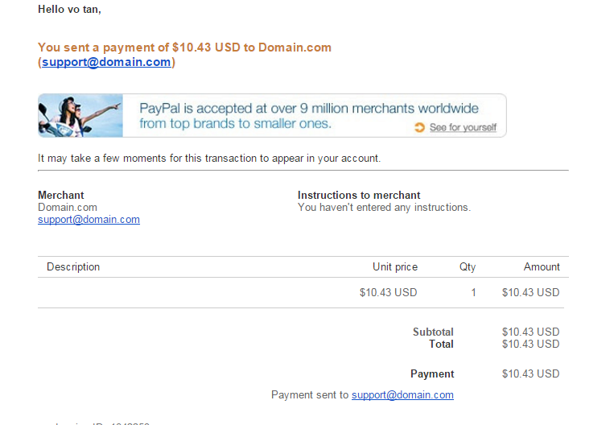Click the bold "Payment" label
The image size is (614, 425).
[x=432, y=373]
